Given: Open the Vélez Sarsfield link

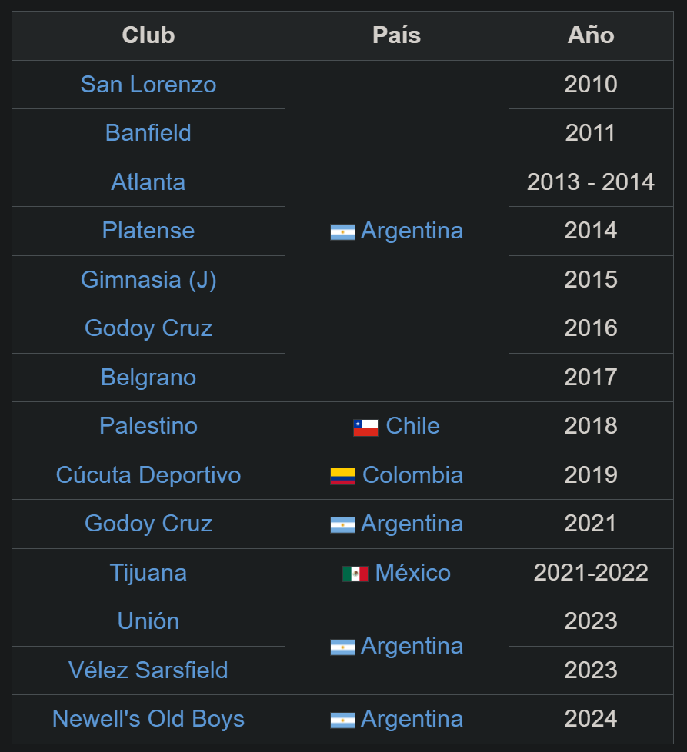Looking at the screenshot, I should point(148,670).
